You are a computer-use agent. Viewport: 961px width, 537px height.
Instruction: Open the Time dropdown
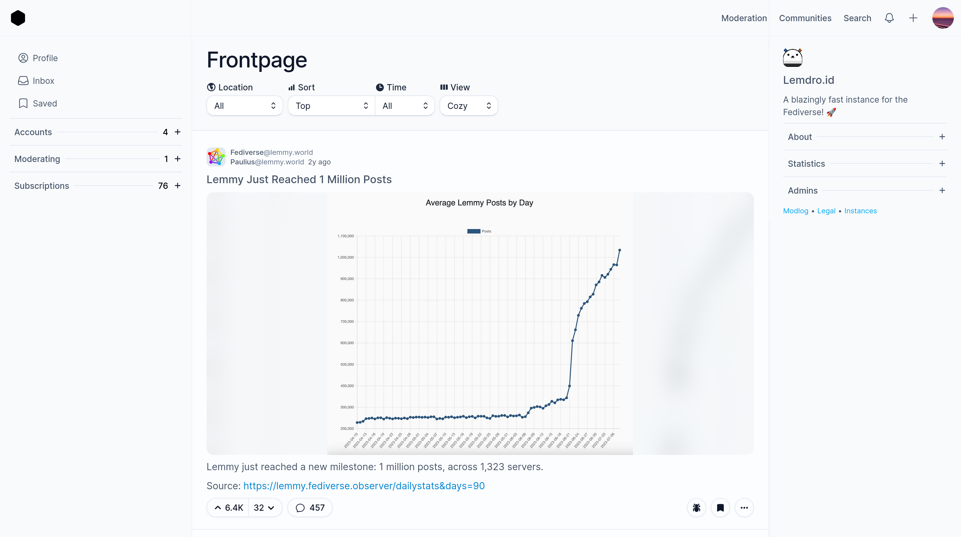405,106
